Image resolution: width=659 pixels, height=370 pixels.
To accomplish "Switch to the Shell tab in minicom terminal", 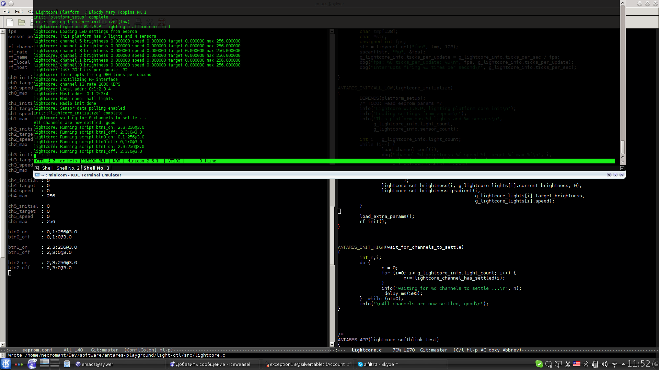I will tap(47, 168).
